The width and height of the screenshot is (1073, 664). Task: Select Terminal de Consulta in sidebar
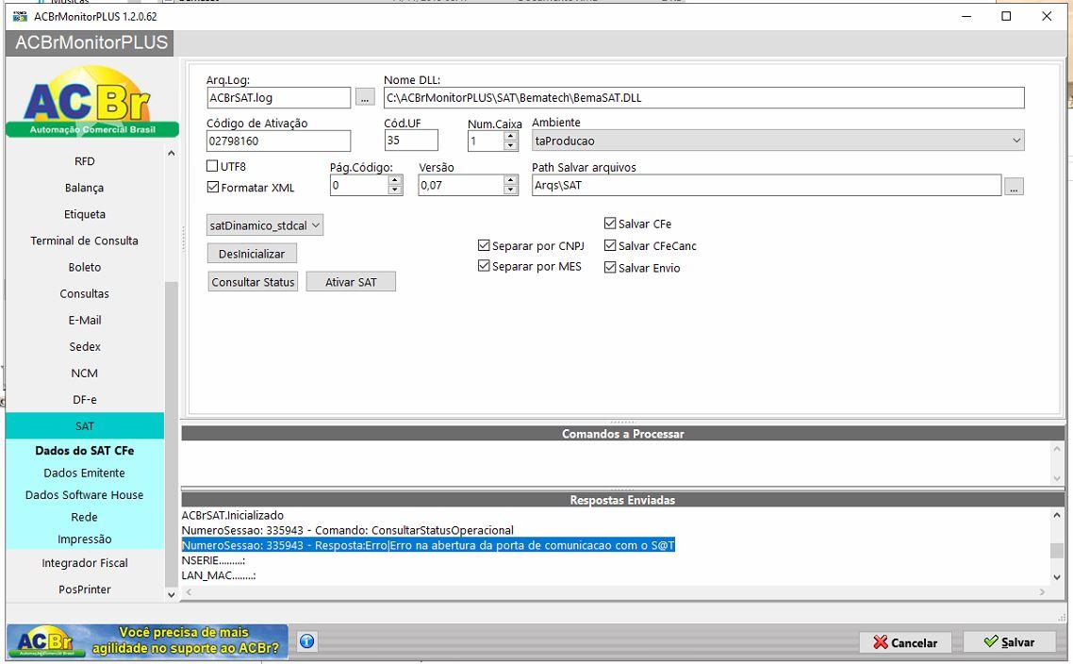pyautogui.click(x=85, y=241)
